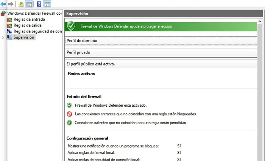265x161 pixels.
Task: Click the Back arrow toolbar icon
Action: (3, 4)
